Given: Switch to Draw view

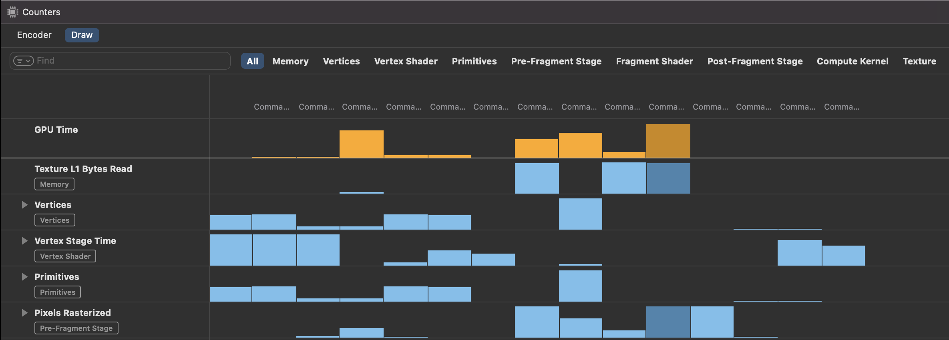Looking at the screenshot, I should pyautogui.click(x=82, y=35).
